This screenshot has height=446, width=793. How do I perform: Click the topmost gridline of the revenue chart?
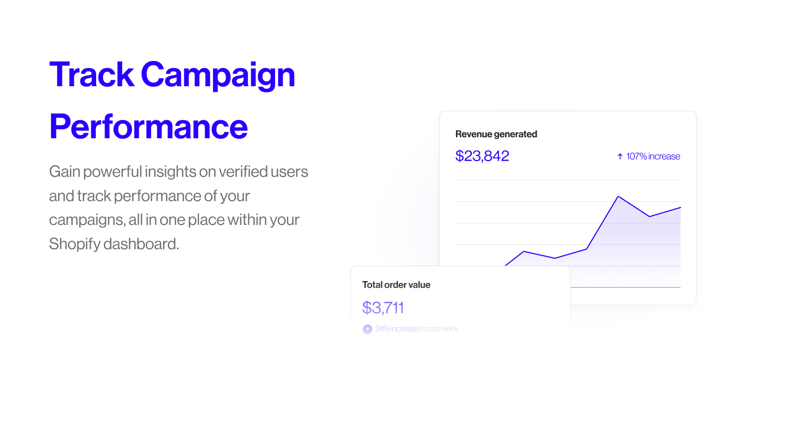point(567,180)
